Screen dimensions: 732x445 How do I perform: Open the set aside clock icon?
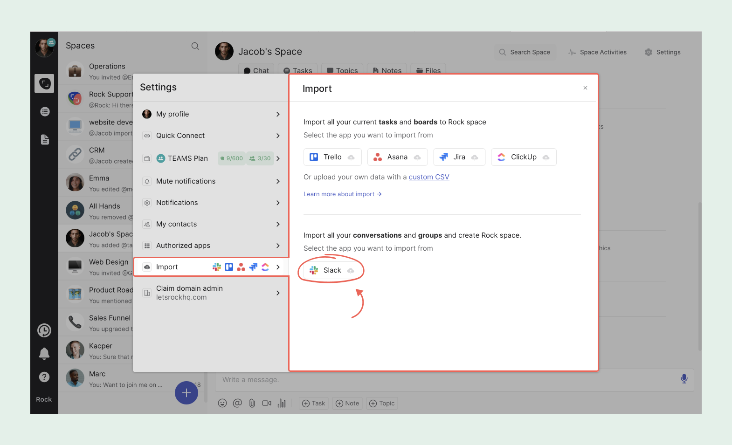point(44,330)
